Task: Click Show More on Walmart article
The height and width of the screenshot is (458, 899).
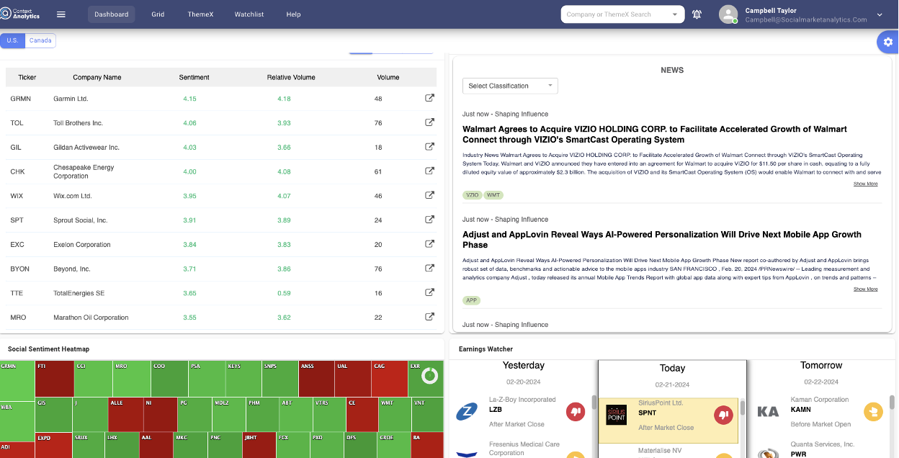Action: (865, 184)
